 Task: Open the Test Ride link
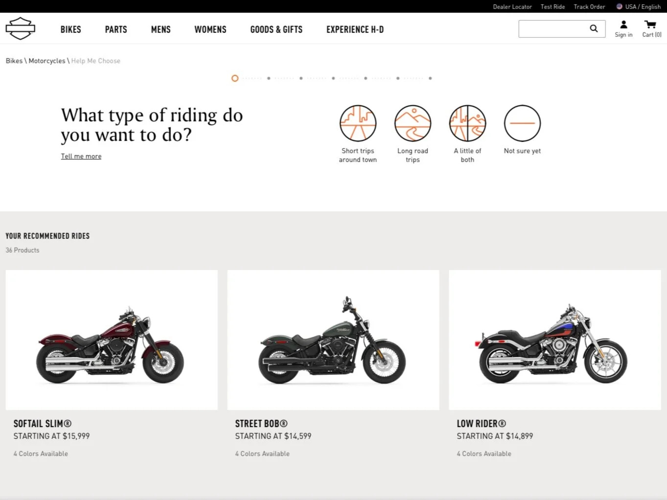point(553,7)
